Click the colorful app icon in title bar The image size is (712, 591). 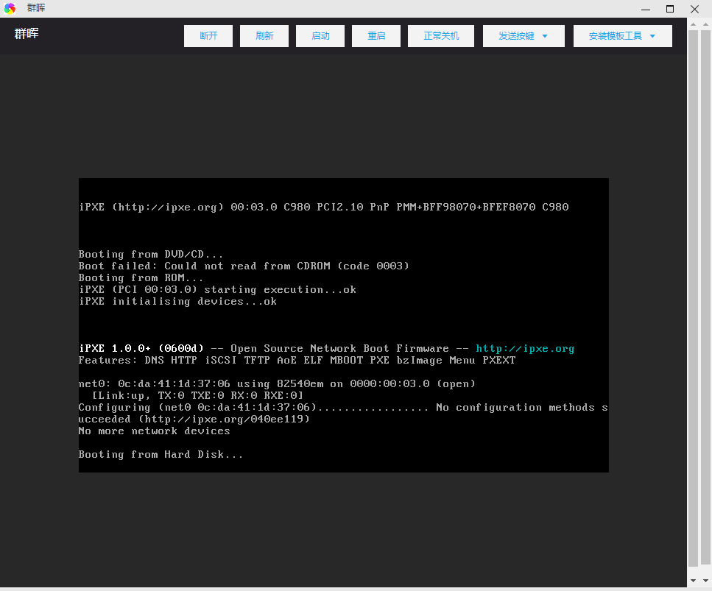click(10, 8)
